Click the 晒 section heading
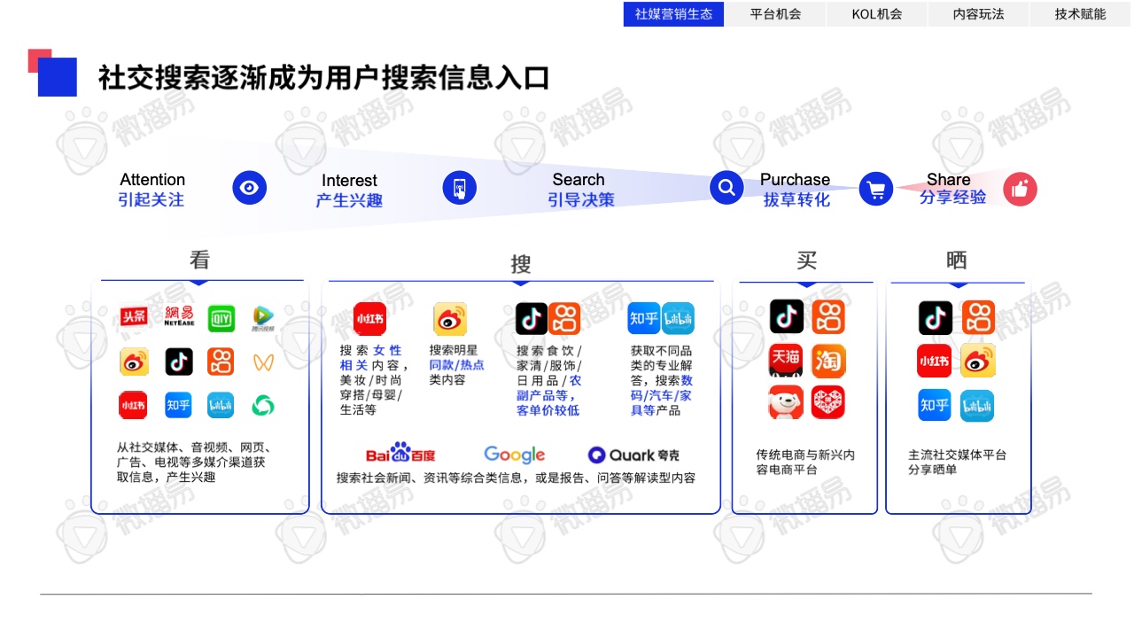Viewport: 1134px width, 638px height. click(957, 261)
